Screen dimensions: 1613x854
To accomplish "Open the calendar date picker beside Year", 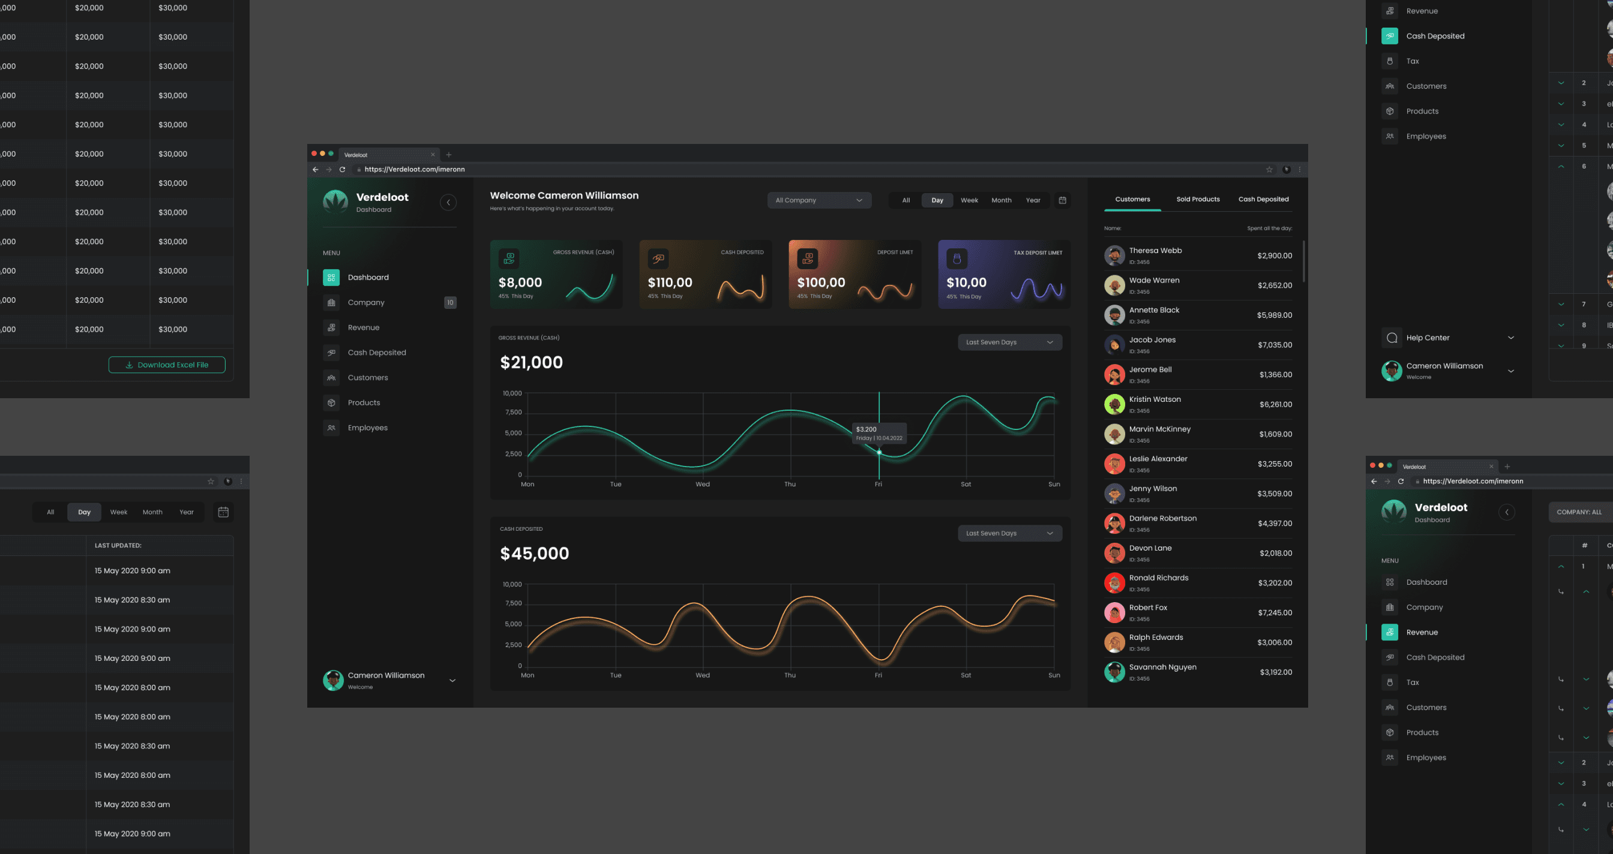I will 1062,200.
